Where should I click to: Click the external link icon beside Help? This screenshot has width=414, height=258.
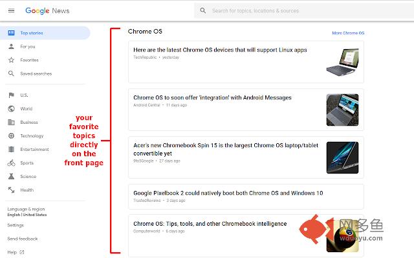pyautogui.click(x=22, y=252)
